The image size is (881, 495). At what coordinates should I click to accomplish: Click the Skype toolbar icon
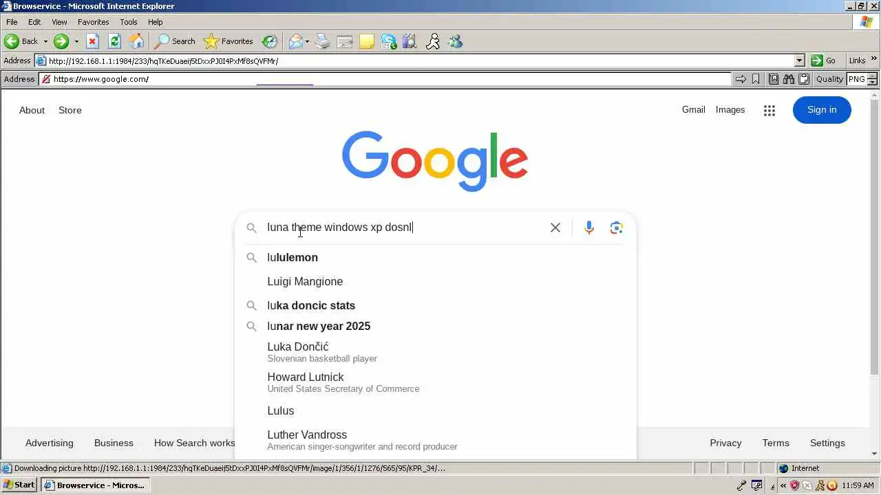tap(389, 41)
